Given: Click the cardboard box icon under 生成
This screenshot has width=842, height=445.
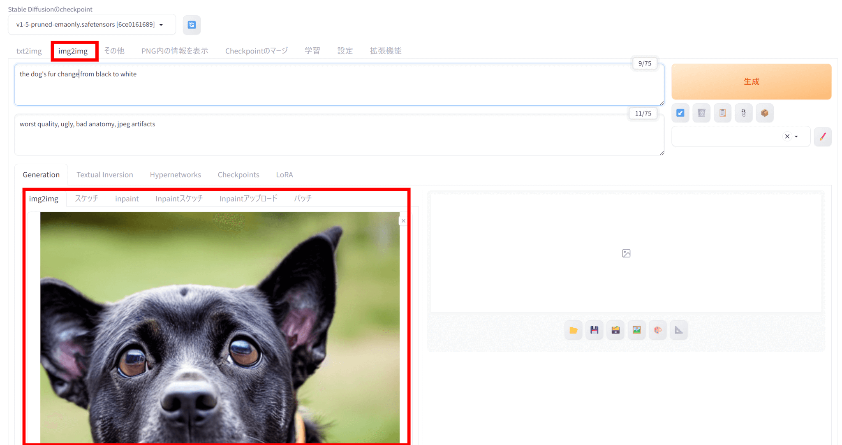Looking at the screenshot, I should [765, 113].
